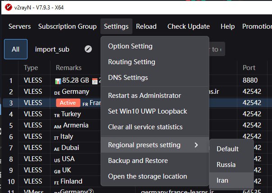
Task: Click the VLESS type in row 9
Action: [33, 171]
